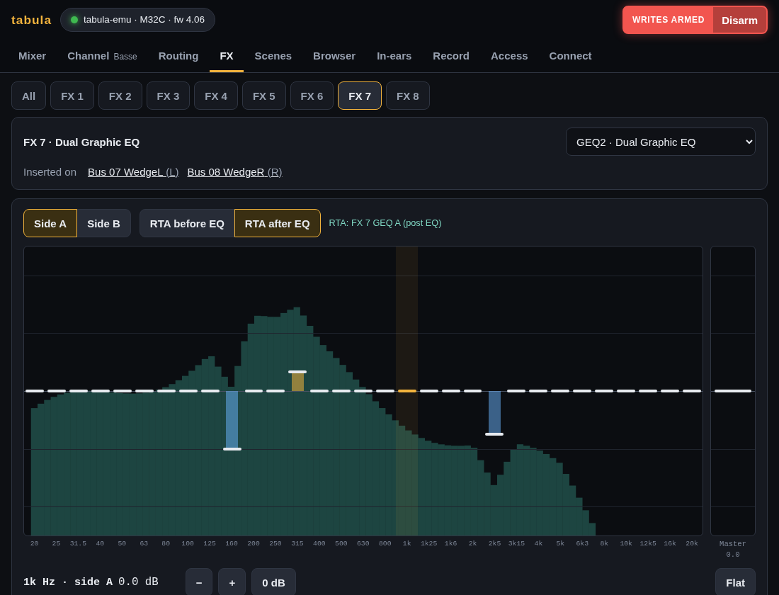
Task: Click the 315 Hz band fader handle
Action: 297,372
